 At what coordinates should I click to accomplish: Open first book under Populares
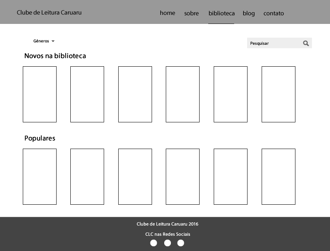pyautogui.click(x=40, y=176)
